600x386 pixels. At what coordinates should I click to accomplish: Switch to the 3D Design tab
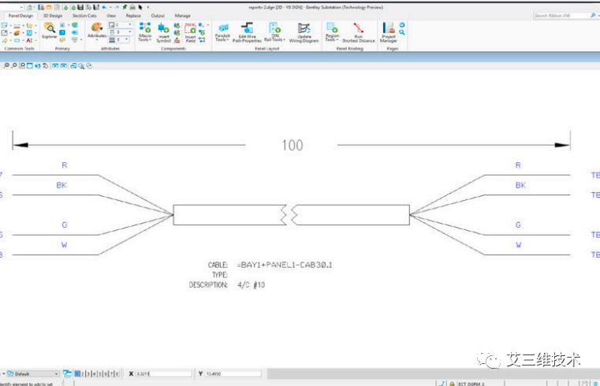[x=52, y=16]
